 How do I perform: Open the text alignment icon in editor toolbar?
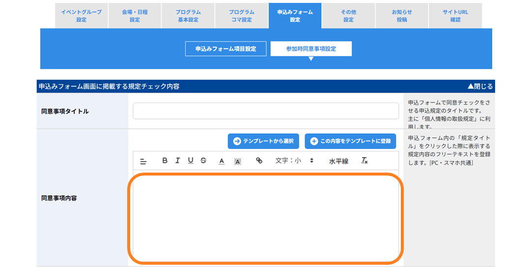click(143, 161)
